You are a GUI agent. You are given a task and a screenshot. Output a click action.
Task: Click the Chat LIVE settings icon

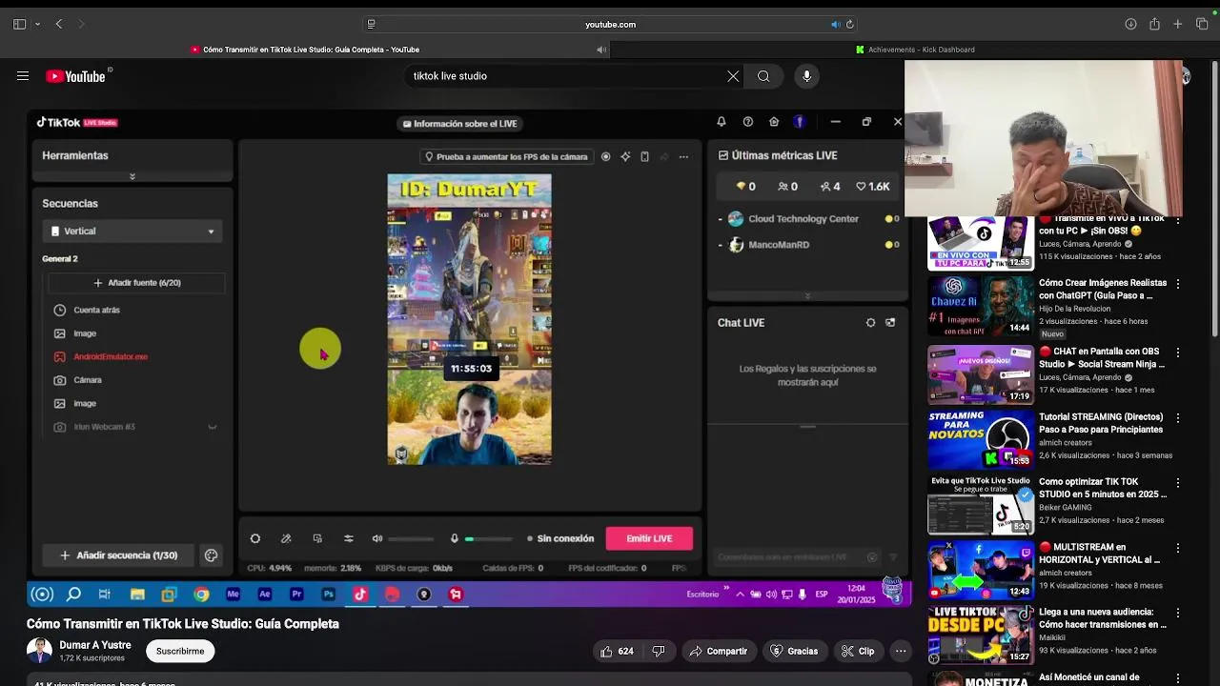(x=870, y=323)
